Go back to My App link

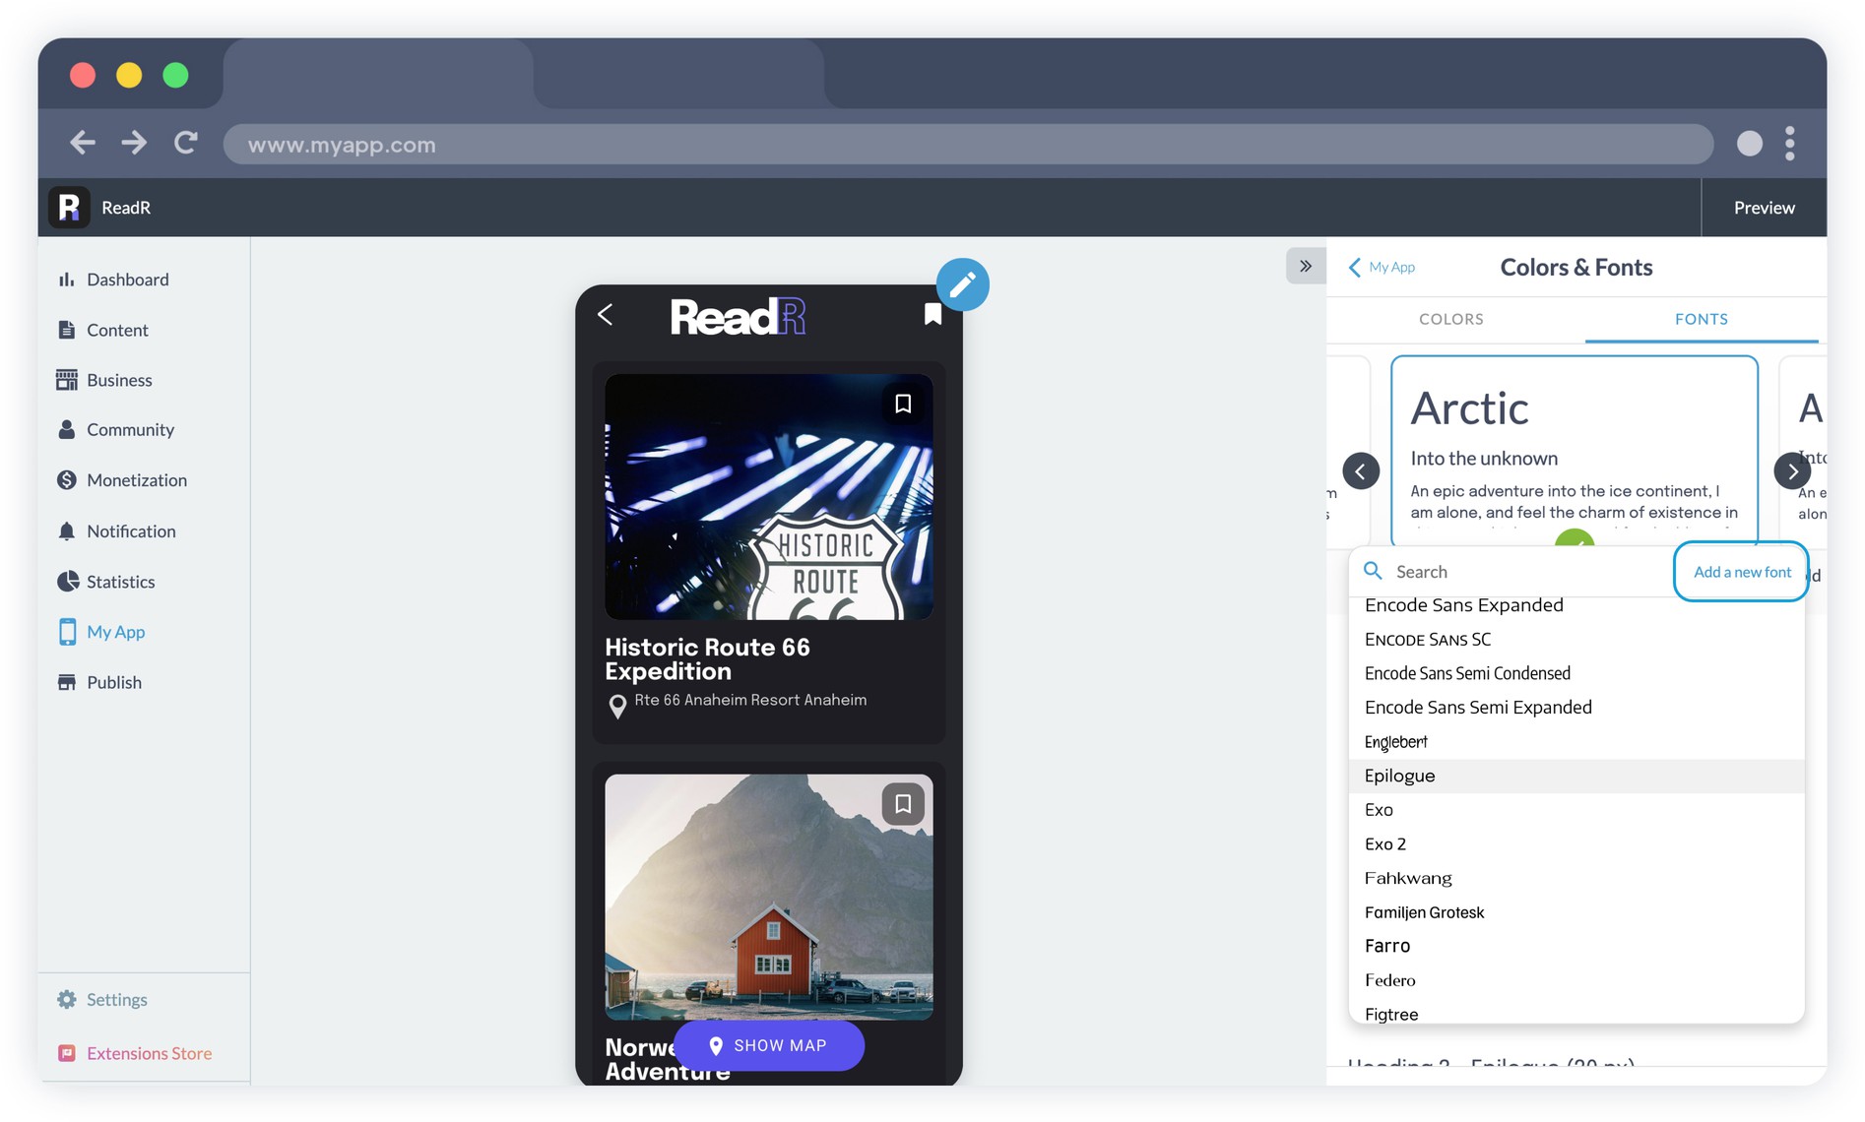(1382, 268)
